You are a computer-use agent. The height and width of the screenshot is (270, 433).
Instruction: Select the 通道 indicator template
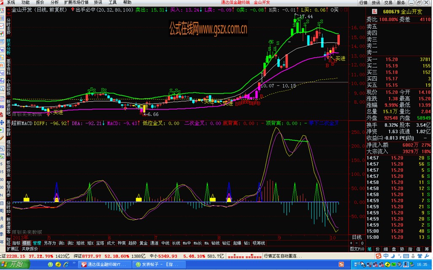154,243
